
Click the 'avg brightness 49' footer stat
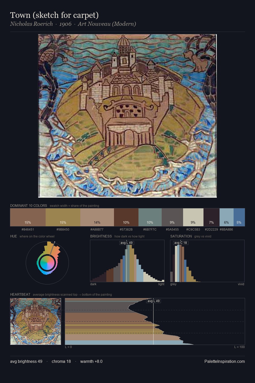[26, 361]
